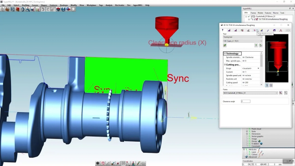Redo with the redo arrow icon

click(x=48, y=9)
